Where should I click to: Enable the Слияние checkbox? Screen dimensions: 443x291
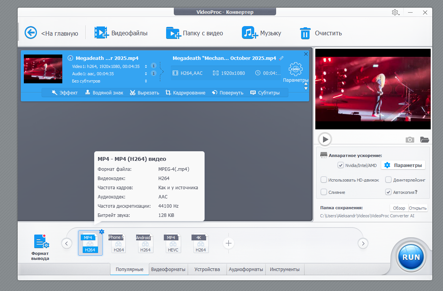(x=324, y=192)
